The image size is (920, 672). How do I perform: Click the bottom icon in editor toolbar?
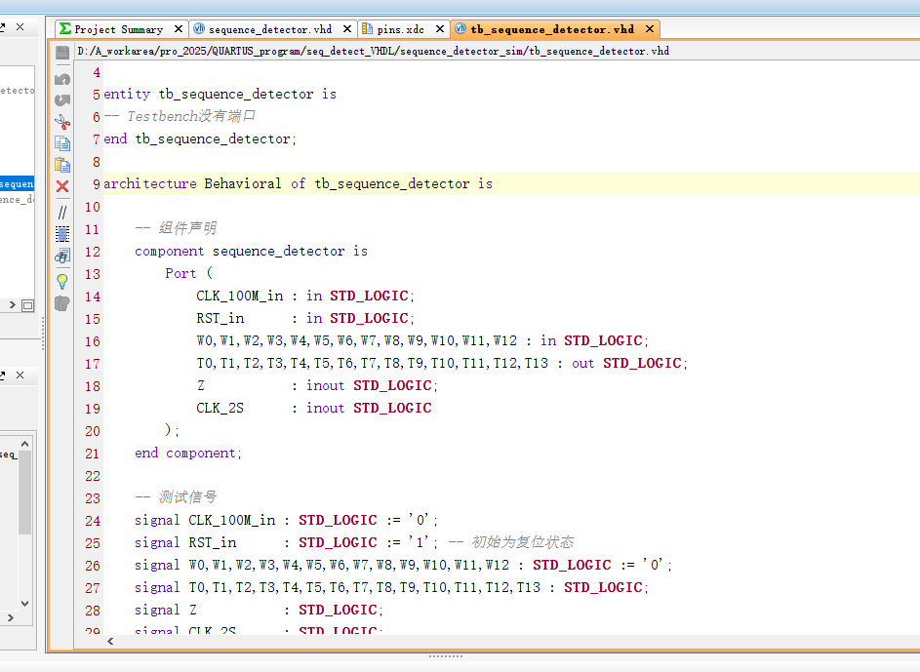click(62, 303)
